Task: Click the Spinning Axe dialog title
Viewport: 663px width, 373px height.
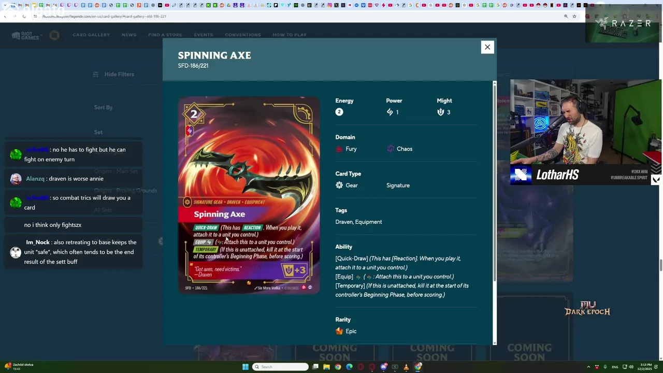Action: (x=214, y=55)
